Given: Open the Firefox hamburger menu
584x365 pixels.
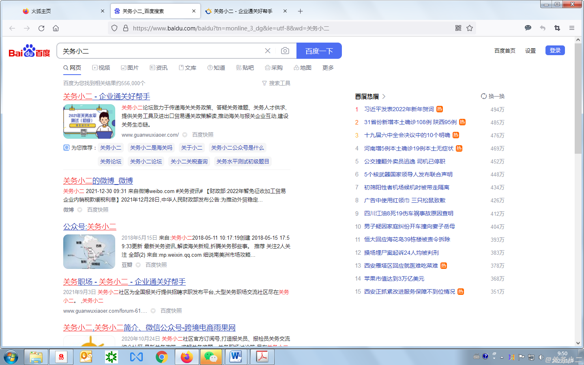Looking at the screenshot, I should [572, 28].
